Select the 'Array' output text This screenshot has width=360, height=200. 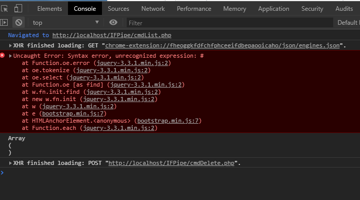pos(16,138)
